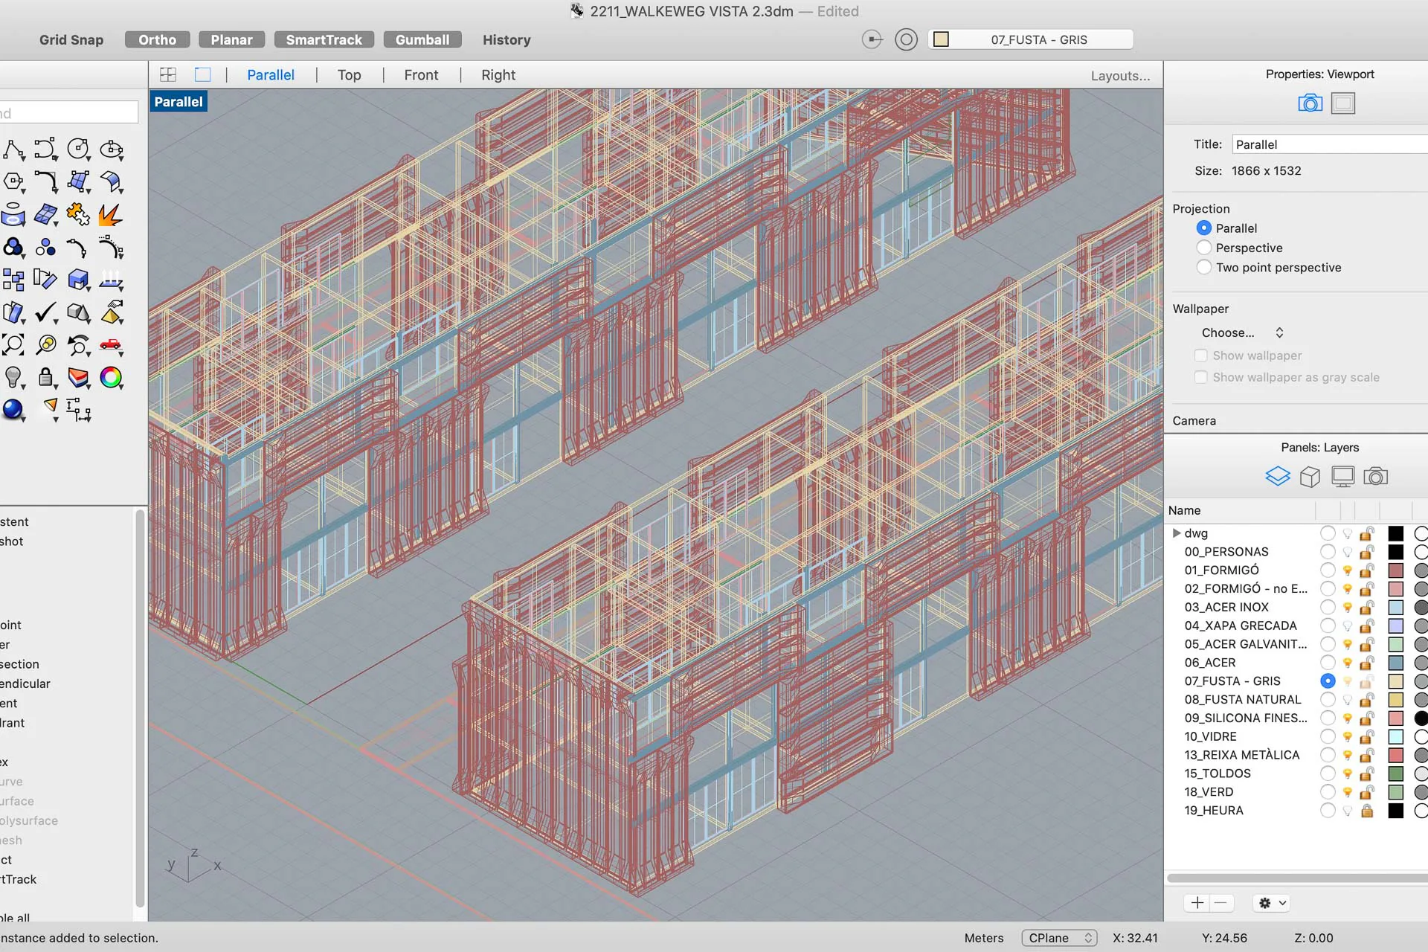
Task: Click the padlock Lock objects icon
Action: click(45, 377)
